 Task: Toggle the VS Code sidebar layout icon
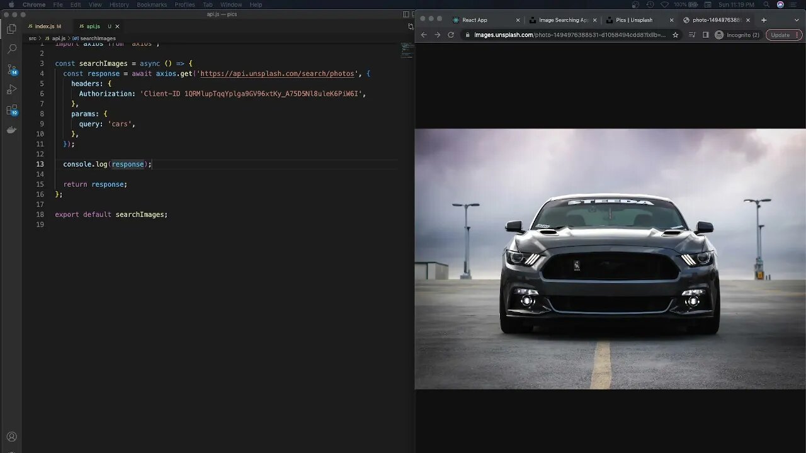[x=406, y=14]
